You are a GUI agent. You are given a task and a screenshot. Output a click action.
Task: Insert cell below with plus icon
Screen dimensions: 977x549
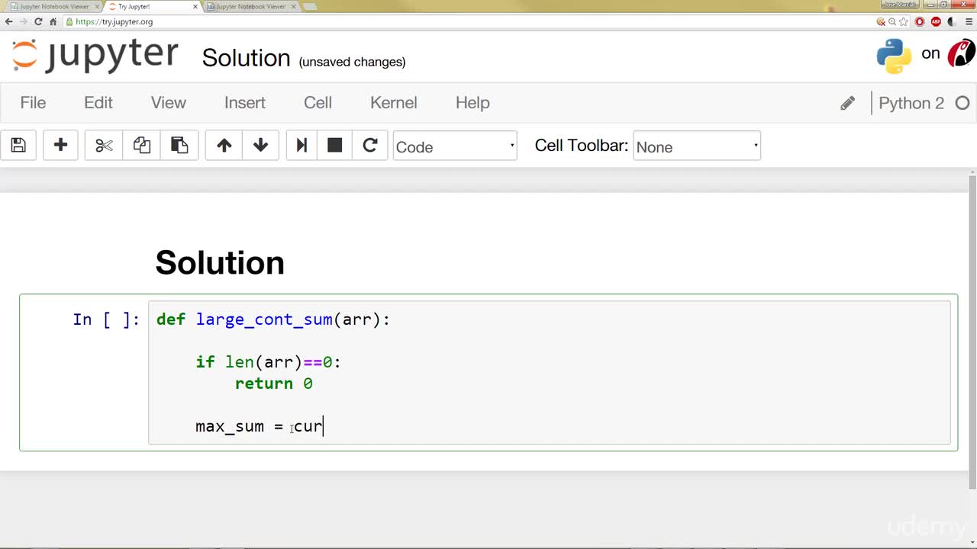pos(60,145)
